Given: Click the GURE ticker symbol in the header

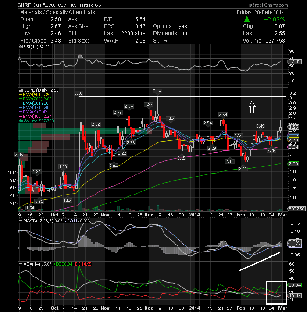Looking at the screenshot, I should 24,5.
